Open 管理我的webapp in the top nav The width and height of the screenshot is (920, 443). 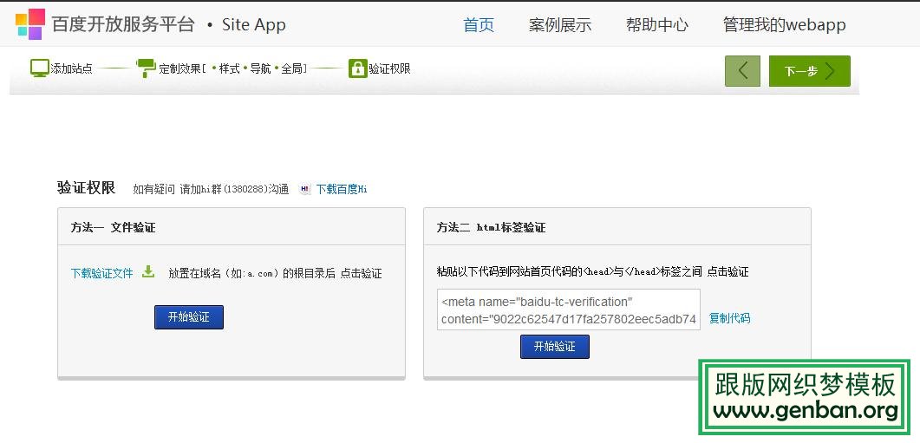pyautogui.click(x=785, y=24)
